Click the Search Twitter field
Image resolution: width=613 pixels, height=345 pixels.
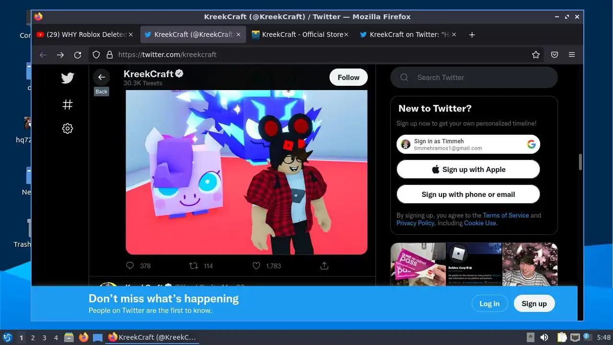474,78
